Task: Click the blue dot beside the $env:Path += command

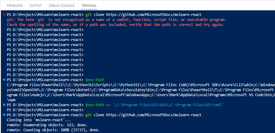Action: pyautogui.click(x=4, y=105)
